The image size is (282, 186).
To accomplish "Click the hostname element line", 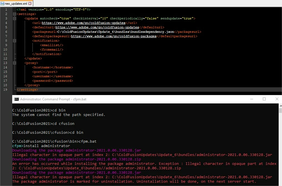I will click(x=52, y=67).
